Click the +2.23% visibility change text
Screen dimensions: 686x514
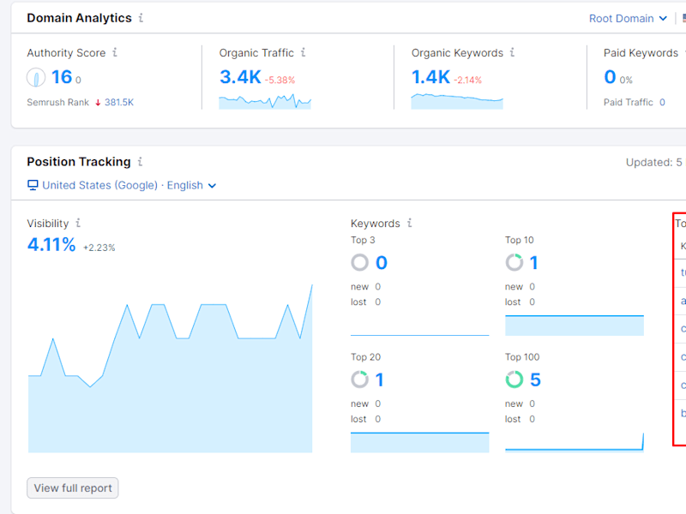coord(99,248)
